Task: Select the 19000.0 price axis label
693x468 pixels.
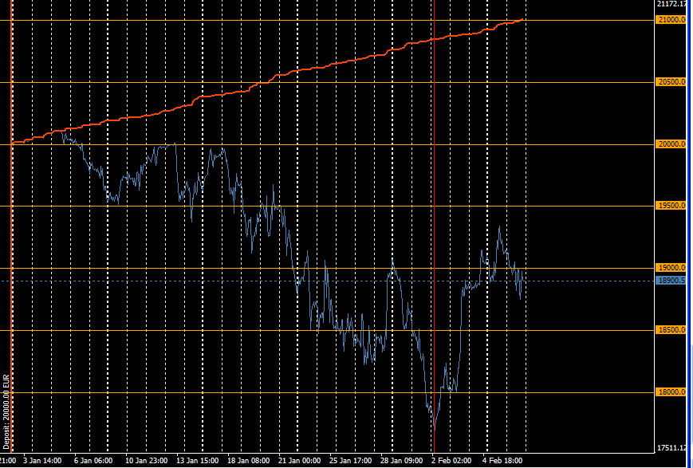Action: [x=671, y=268]
